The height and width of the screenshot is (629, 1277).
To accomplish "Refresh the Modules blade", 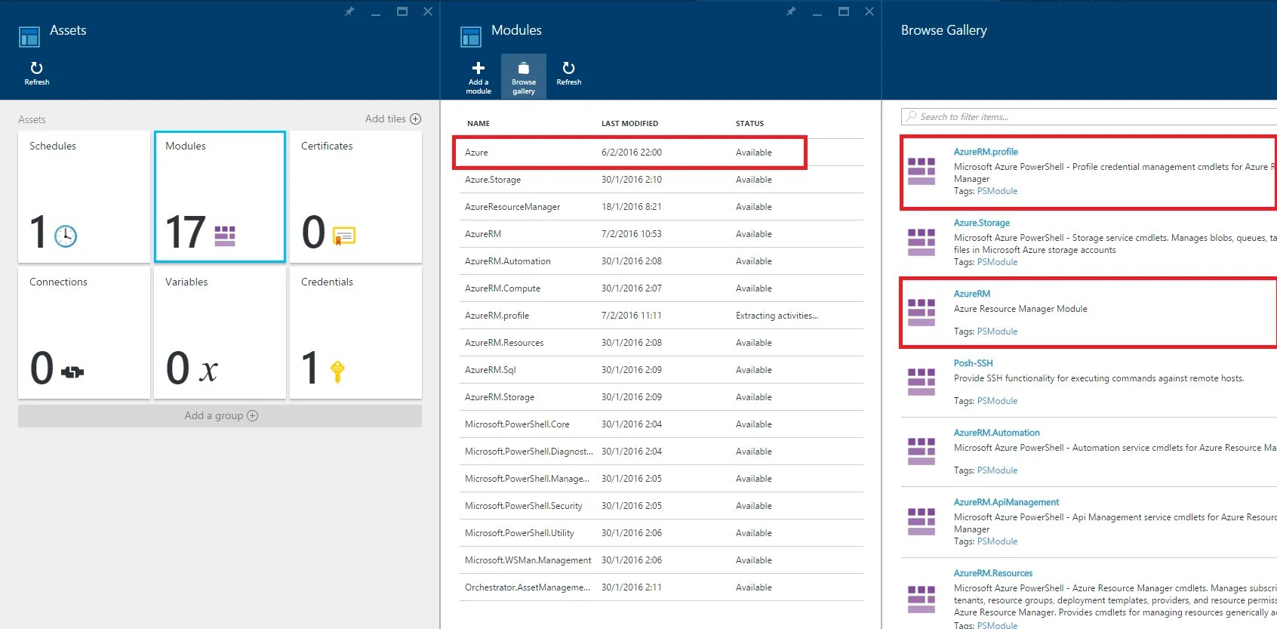I will [x=568, y=73].
